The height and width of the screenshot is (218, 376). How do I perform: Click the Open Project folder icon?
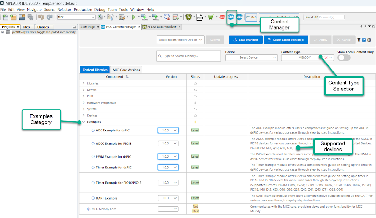(x=22, y=17)
